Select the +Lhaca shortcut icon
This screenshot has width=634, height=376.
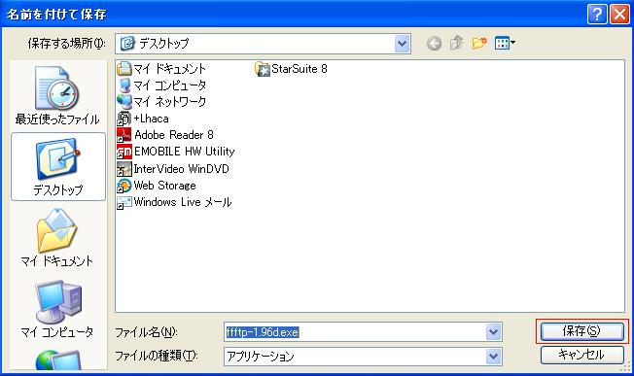click(124, 119)
